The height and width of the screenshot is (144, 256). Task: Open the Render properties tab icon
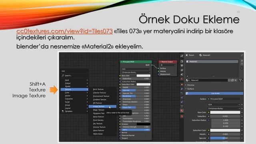pyautogui.click(x=182, y=61)
